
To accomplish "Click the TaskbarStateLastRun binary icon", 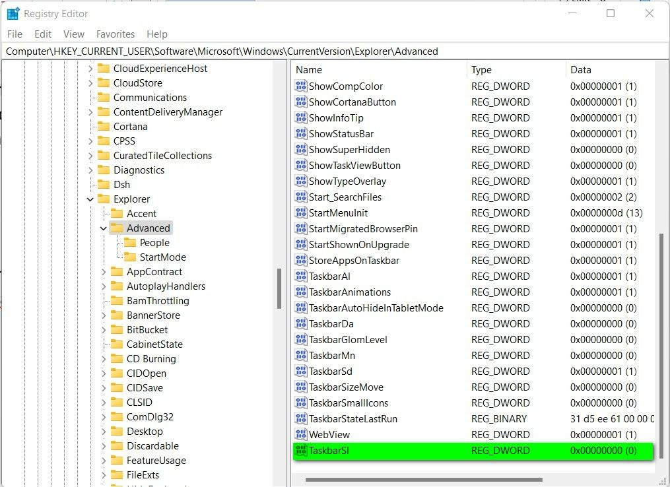I will 301,418.
